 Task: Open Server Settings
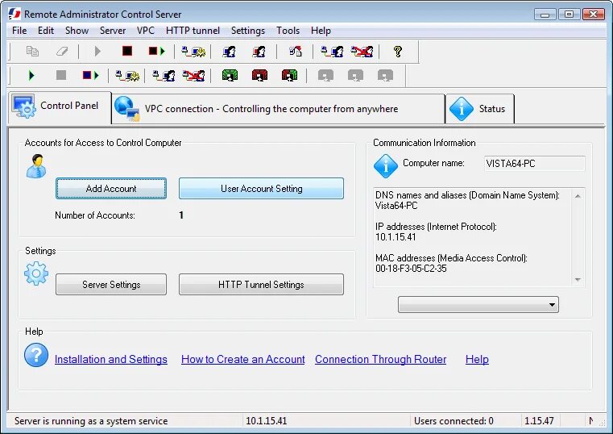111,285
